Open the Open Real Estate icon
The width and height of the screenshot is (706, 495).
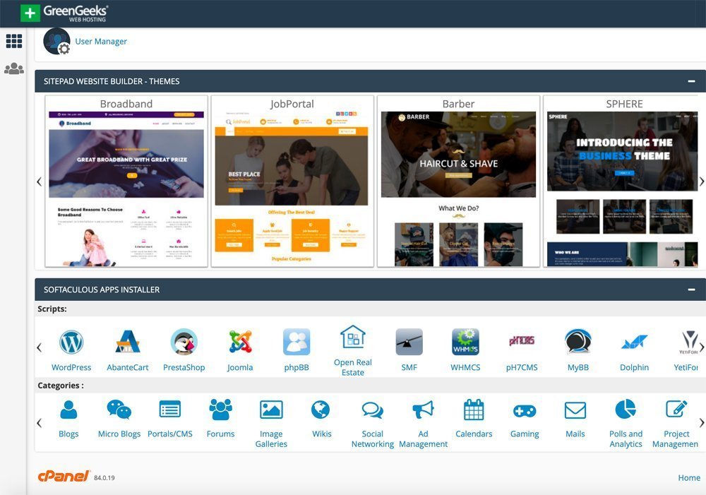pyautogui.click(x=352, y=337)
